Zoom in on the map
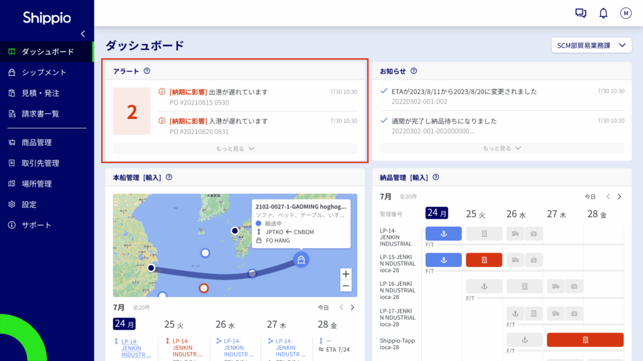This screenshot has width=643, height=361. point(346,274)
